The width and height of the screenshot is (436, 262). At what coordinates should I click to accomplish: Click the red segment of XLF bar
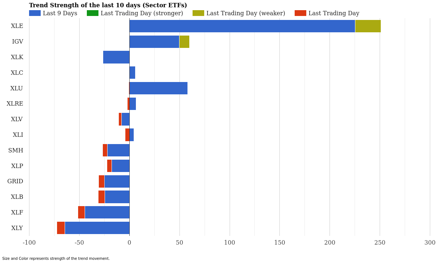[81, 212]
